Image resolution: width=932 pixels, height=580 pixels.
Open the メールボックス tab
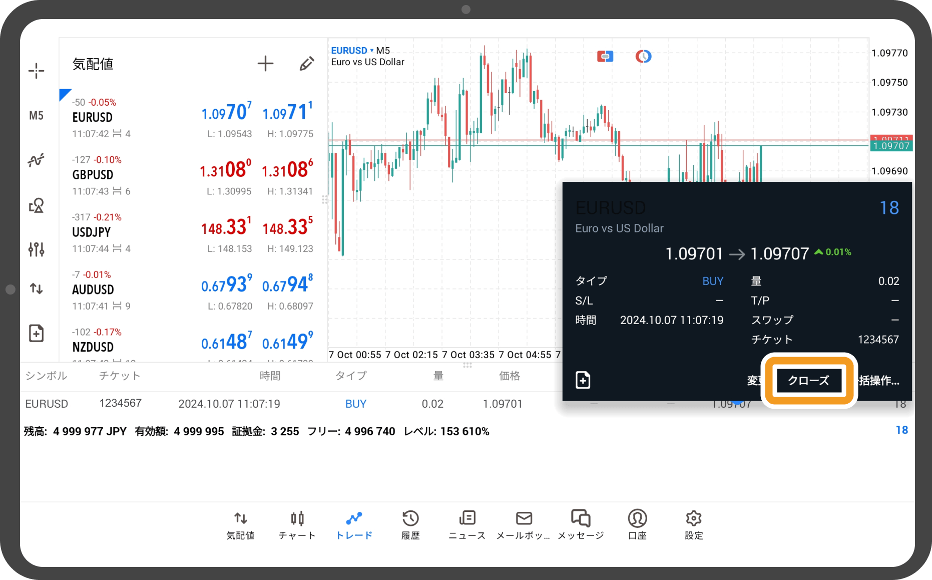[524, 524]
